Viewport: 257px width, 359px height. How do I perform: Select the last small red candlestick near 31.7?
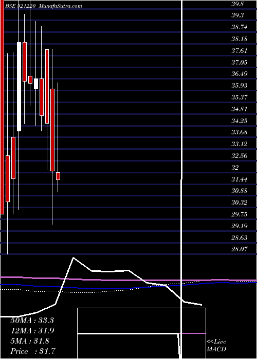pyautogui.click(x=58, y=176)
